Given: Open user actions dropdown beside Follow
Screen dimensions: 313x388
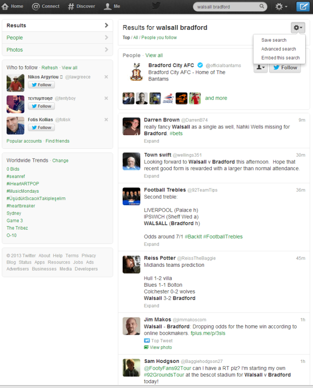Looking at the screenshot, I should click(x=260, y=67).
